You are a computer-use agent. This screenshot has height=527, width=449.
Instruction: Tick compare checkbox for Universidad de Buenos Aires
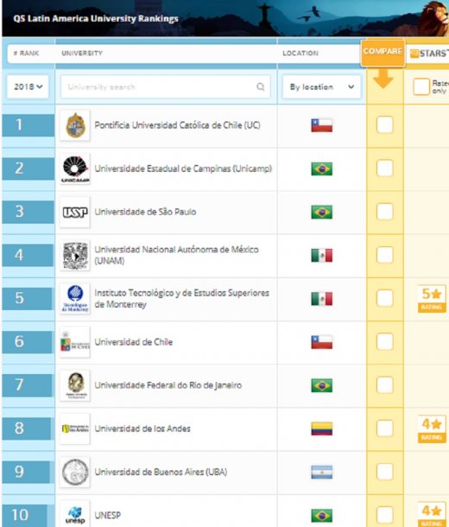pyautogui.click(x=385, y=472)
